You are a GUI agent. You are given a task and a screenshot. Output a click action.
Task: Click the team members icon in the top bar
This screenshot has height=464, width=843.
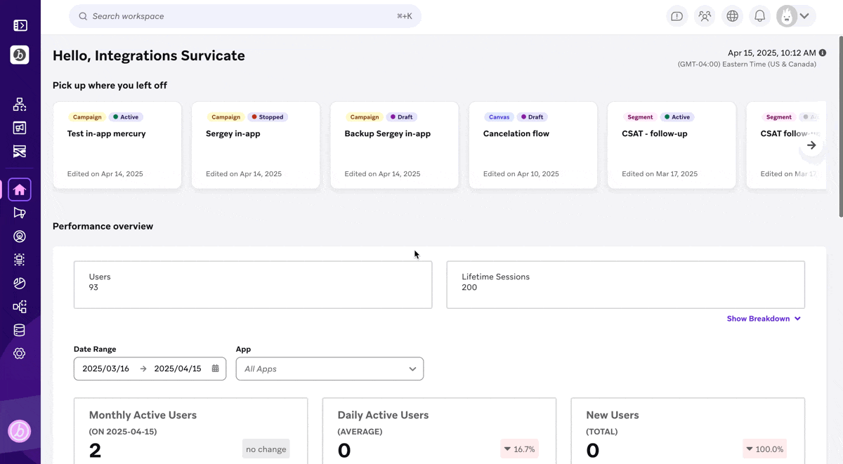point(705,15)
